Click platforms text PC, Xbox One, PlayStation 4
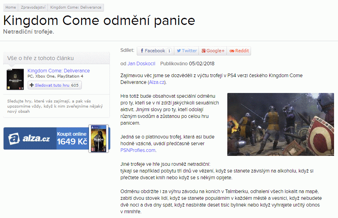This screenshot has width=338, height=218. point(55,76)
